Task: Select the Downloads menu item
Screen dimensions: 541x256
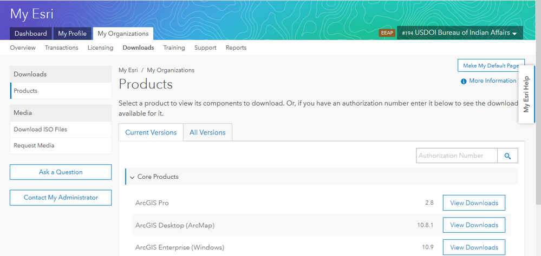Action: tap(138, 48)
